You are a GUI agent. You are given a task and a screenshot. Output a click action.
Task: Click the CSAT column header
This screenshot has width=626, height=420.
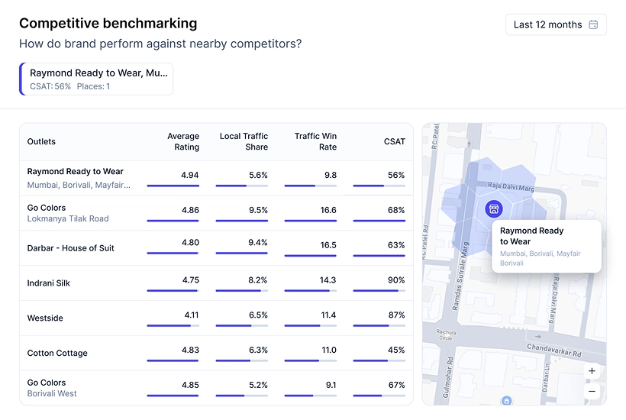coord(395,141)
